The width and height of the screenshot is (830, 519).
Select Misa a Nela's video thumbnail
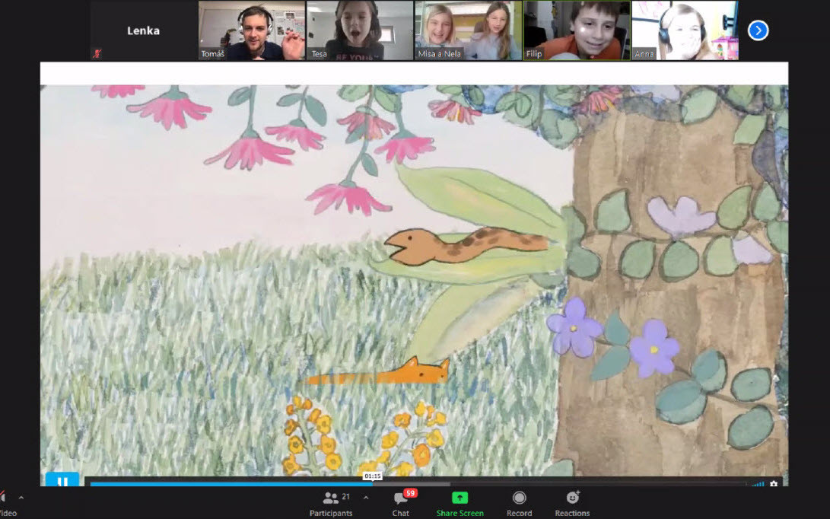469,30
